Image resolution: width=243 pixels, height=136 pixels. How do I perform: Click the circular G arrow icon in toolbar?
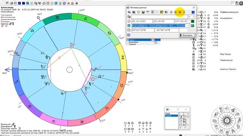click(32, 3)
